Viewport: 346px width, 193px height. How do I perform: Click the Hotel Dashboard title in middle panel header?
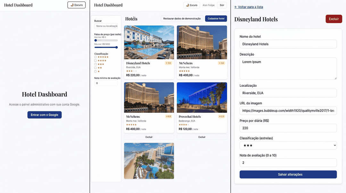(x=108, y=5)
